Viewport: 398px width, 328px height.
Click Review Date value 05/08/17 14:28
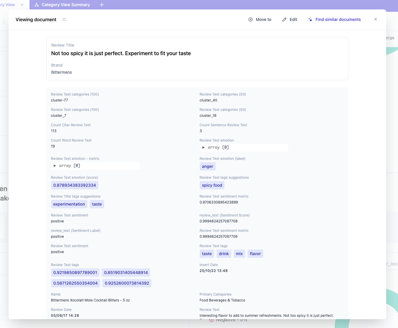click(x=65, y=316)
